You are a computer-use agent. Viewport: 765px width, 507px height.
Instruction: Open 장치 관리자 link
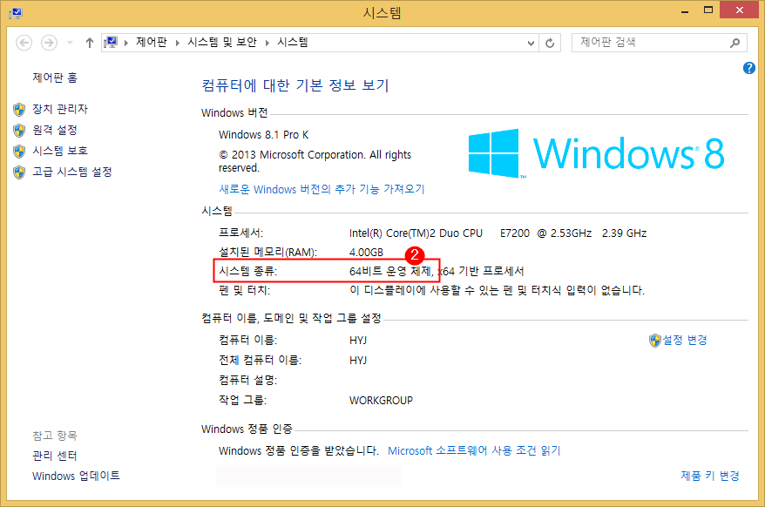(60, 109)
